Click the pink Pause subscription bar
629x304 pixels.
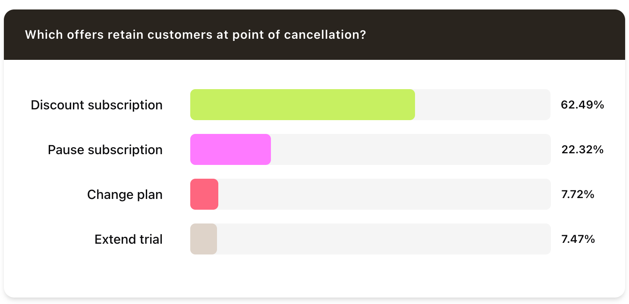click(230, 149)
